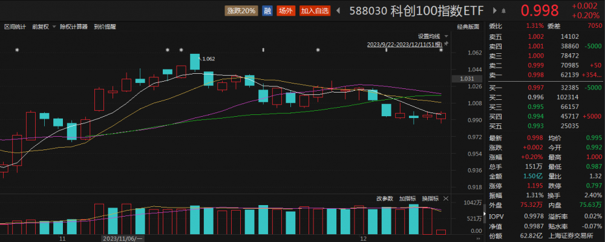Click the previous stock left arrow
Screen dimensions: 605x242
[x=338, y=10]
